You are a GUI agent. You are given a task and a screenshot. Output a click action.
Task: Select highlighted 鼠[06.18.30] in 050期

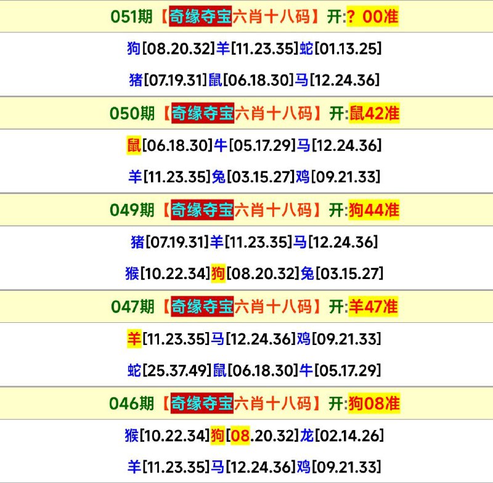170,145
